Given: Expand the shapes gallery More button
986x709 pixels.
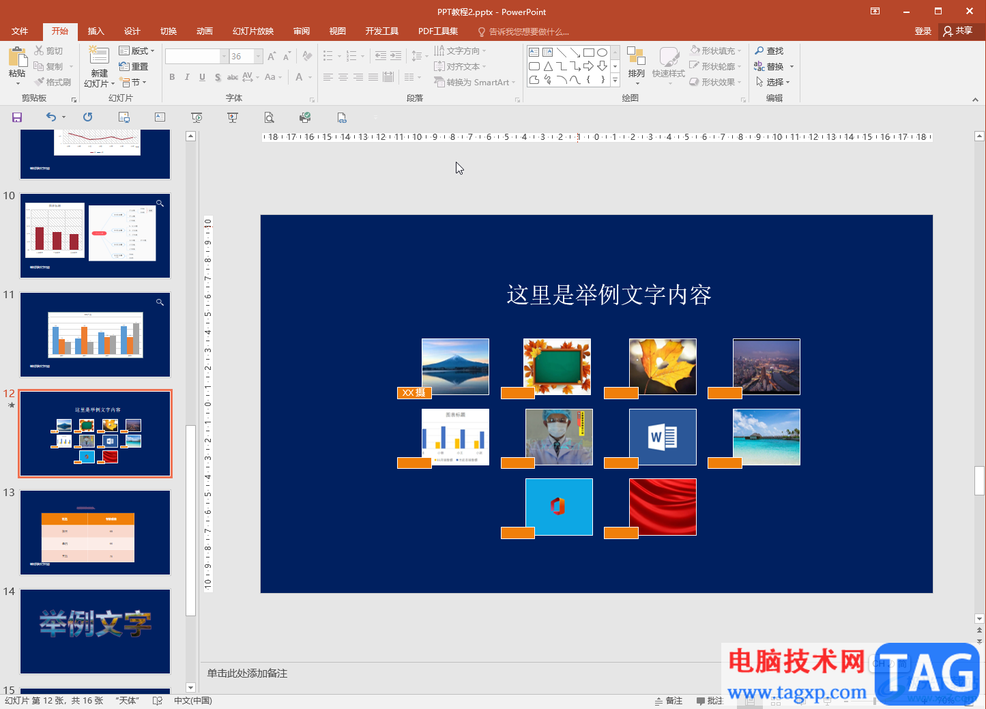Looking at the screenshot, I should [x=615, y=80].
